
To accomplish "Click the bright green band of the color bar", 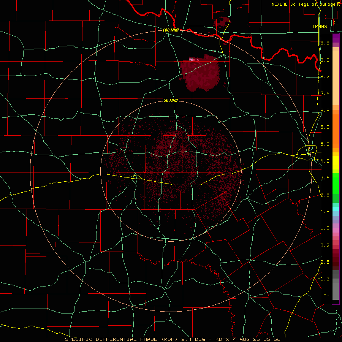I will [336, 184].
